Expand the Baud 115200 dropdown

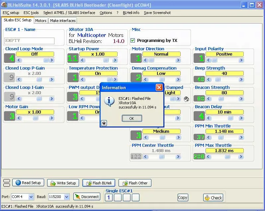(x=66, y=197)
